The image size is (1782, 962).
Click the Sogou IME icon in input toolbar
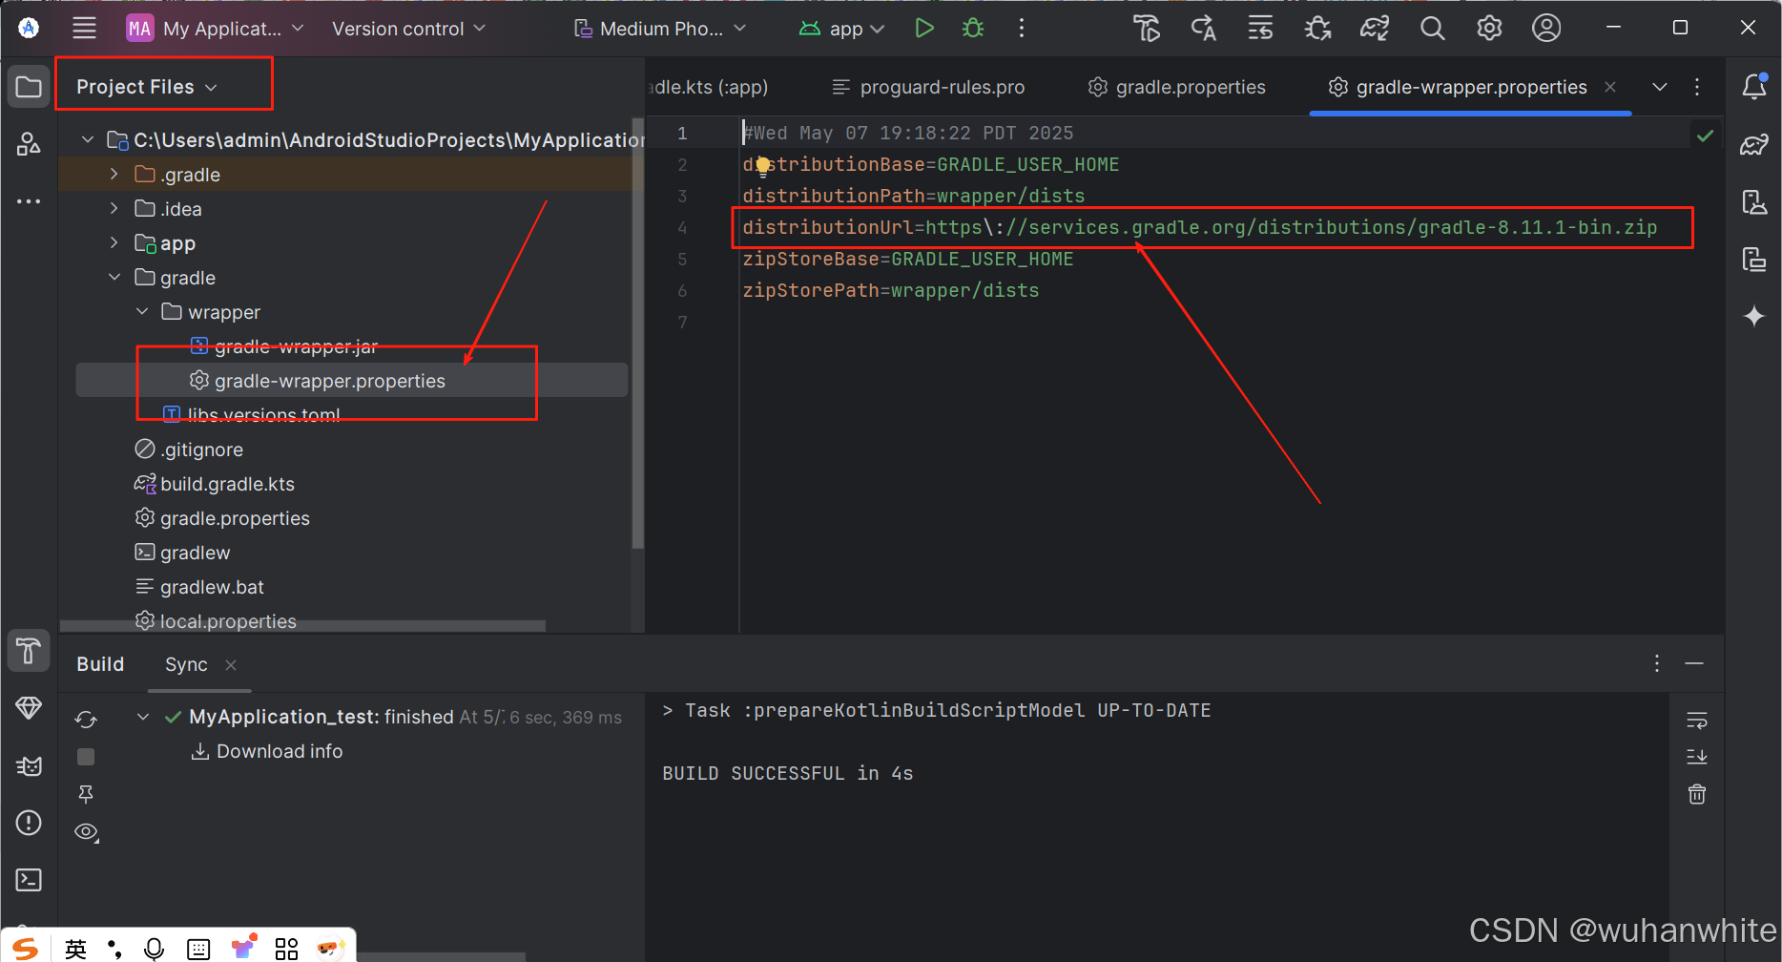click(25, 948)
